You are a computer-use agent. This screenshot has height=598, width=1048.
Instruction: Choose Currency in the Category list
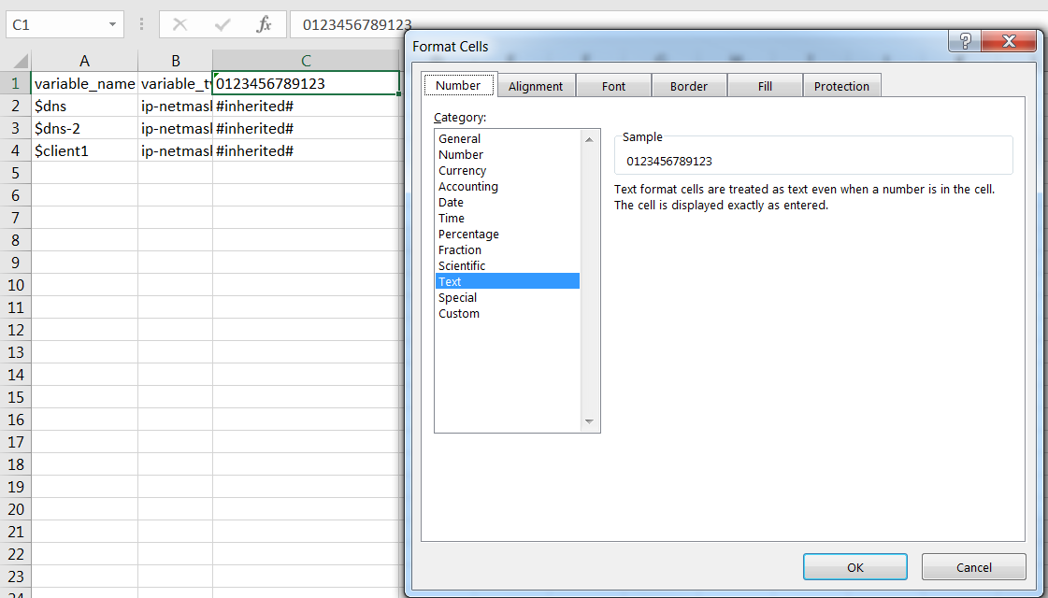coord(463,171)
